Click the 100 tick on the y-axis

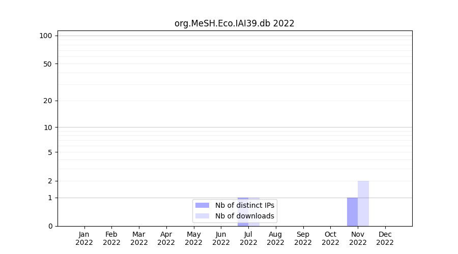click(46, 36)
